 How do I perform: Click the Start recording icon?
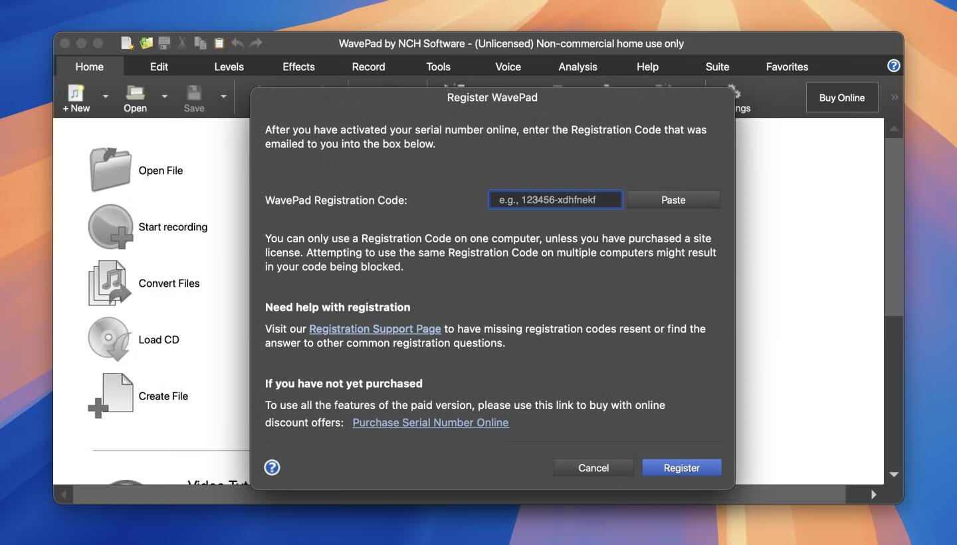click(x=110, y=226)
